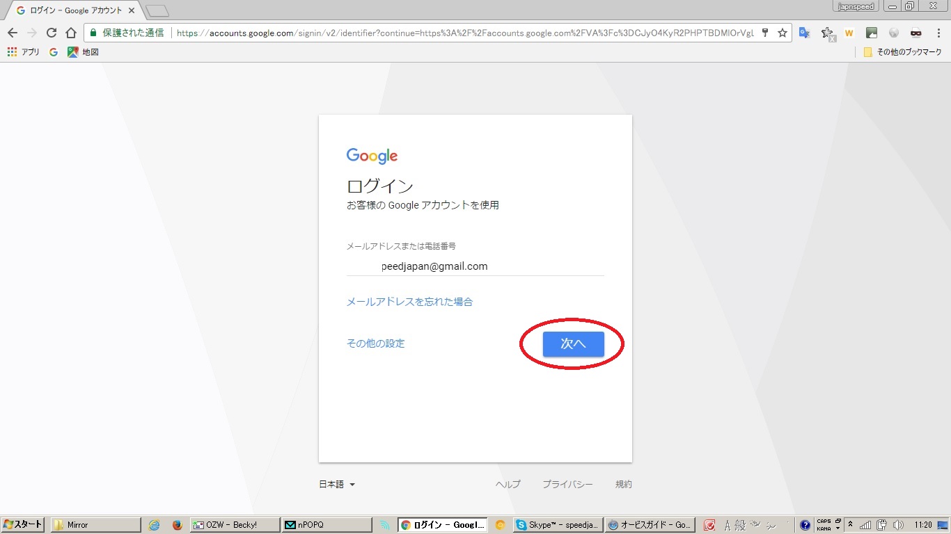Click the volume speaker tray icon
The image size is (951, 534).
point(898,525)
